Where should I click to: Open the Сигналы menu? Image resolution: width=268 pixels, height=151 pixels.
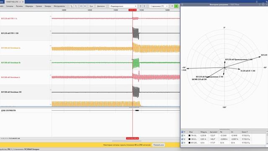[10, 6]
